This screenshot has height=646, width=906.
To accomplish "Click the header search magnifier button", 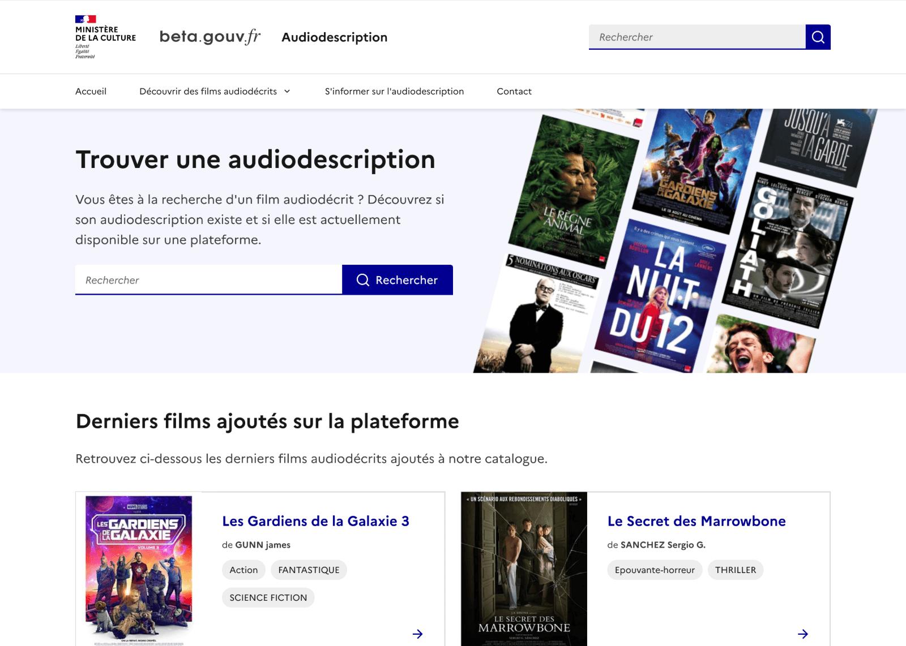I will tap(818, 37).
